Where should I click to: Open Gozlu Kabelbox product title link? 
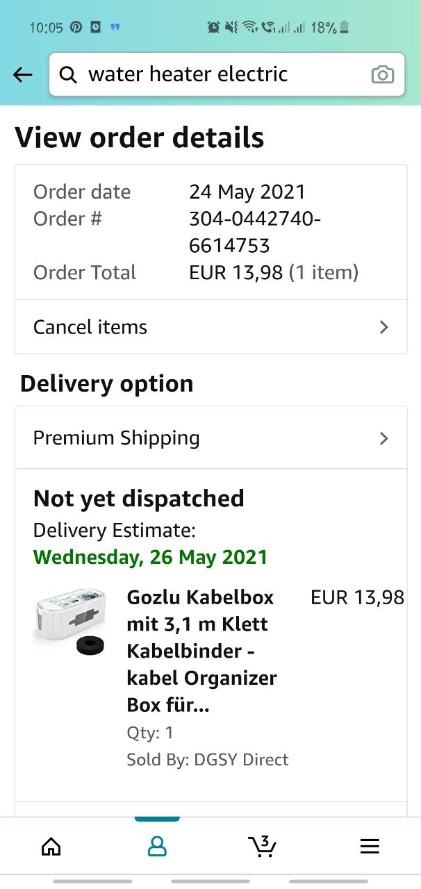pyautogui.click(x=201, y=651)
